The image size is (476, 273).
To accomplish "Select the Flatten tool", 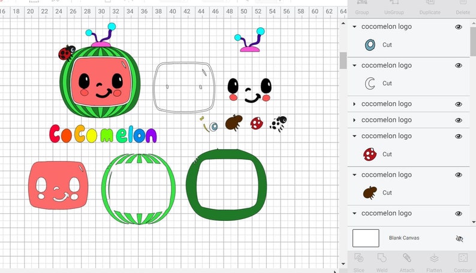I will (x=434, y=262).
